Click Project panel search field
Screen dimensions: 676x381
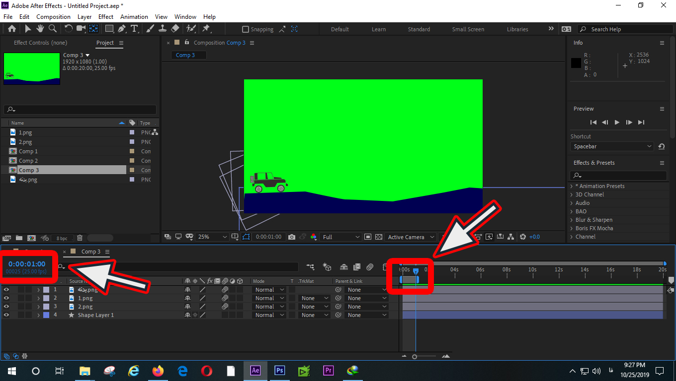point(80,110)
